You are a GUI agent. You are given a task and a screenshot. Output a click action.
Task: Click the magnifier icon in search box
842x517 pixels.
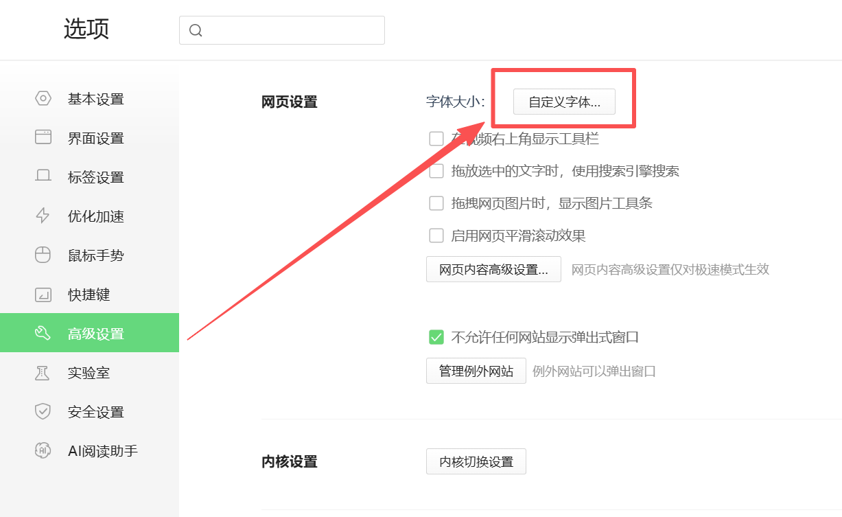pos(196,30)
